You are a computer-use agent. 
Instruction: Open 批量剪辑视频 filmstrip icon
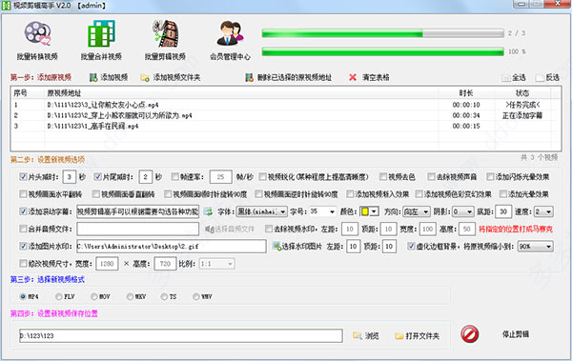(x=165, y=33)
